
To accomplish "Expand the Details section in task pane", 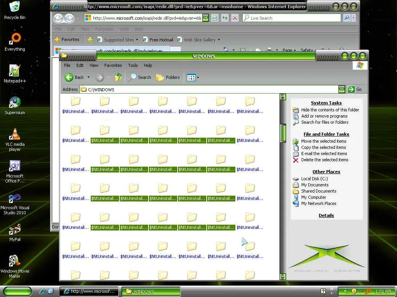I will coord(326,215).
